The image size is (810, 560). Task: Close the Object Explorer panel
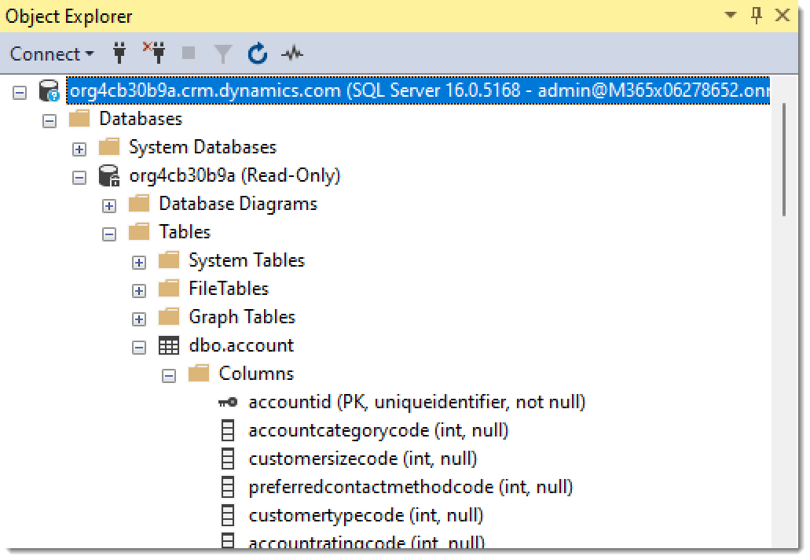(783, 16)
